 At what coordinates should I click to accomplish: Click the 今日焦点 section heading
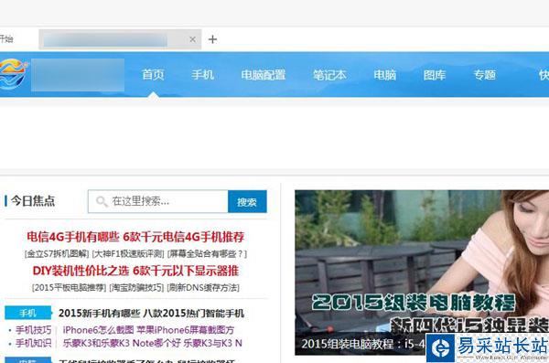click(x=33, y=201)
